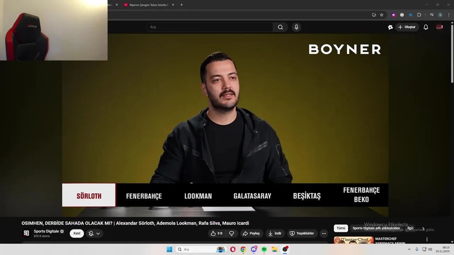Click the Oluştur create button

pos(407,27)
